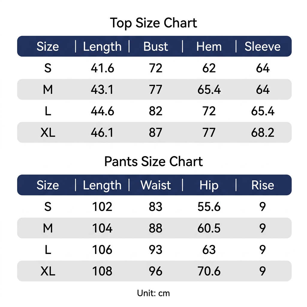
Task: Select the 65.4 hem value for size M
Action: (209, 89)
